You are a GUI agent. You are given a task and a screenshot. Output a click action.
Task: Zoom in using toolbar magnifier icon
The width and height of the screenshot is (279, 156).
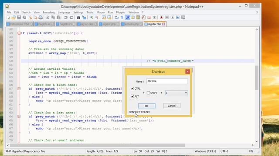point(91,17)
